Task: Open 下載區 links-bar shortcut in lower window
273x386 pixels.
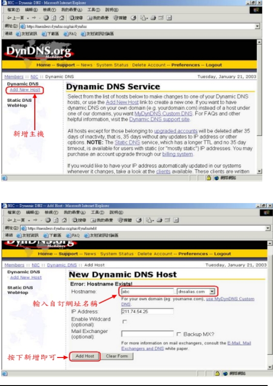Action: (x=52, y=236)
